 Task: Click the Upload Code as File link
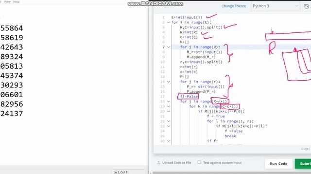click(176, 163)
